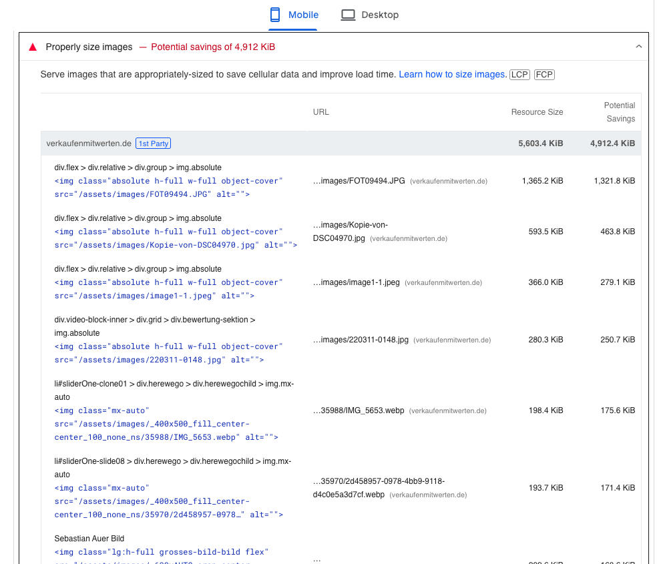Switch to the Desktop tab
Image resolution: width=667 pixels, height=564 pixels.
click(x=370, y=15)
